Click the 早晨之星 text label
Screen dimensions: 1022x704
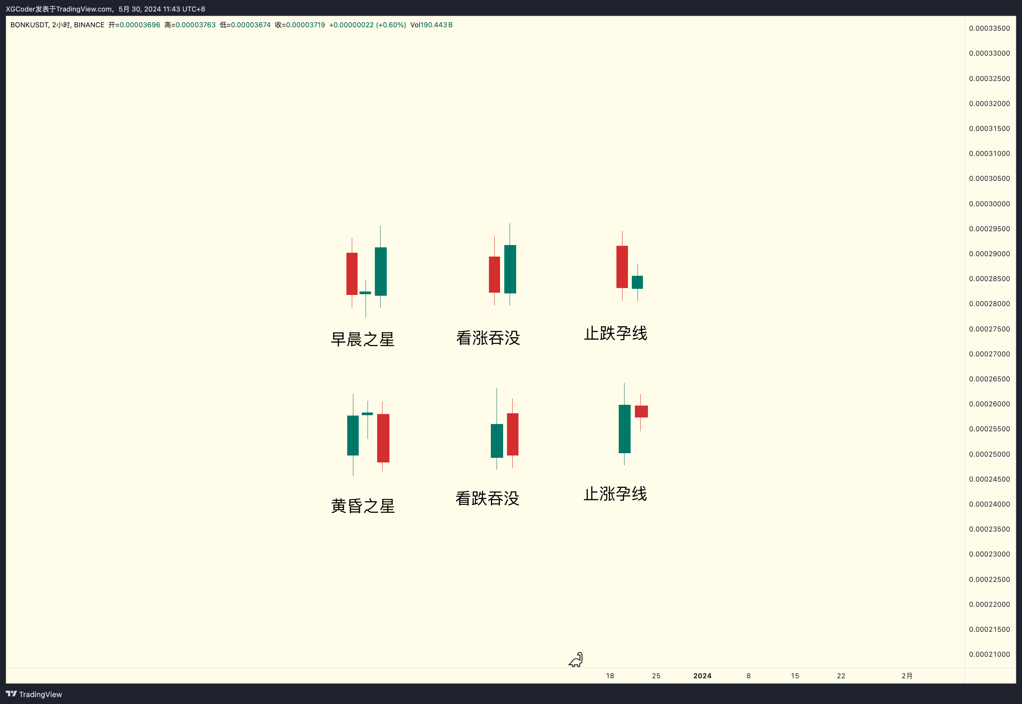click(x=362, y=339)
